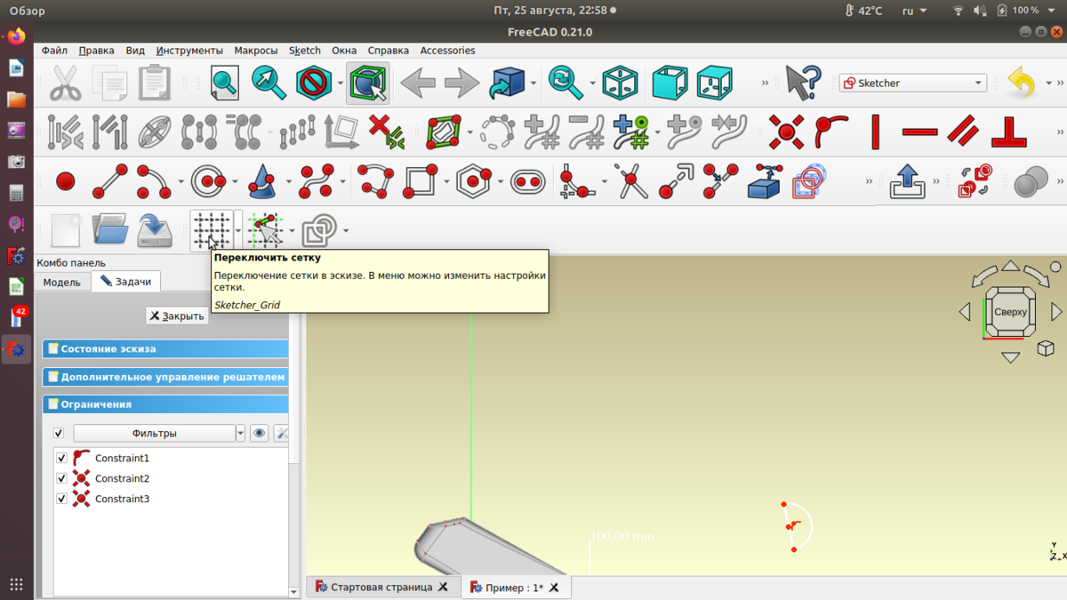Click the eye visibility button in Ограничения
The width and height of the screenshot is (1067, 600).
point(259,433)
